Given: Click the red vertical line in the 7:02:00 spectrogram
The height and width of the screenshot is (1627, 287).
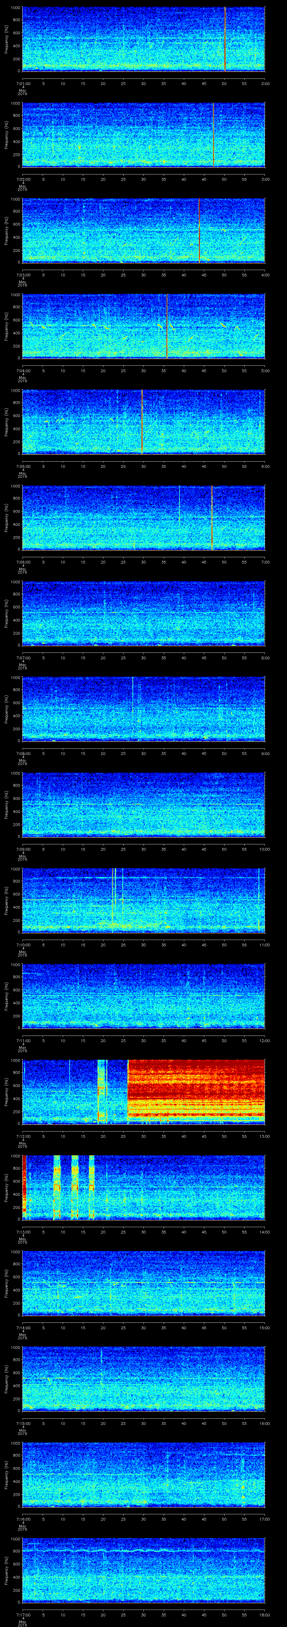Looking at the screenshot, I should tap(214, 135).
